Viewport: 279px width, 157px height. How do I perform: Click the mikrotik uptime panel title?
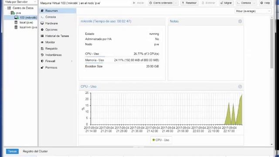[106, 21]
